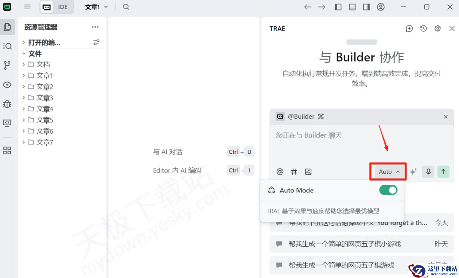Click the search magnifier in title bar
The width and height of the screenshot is (459, 278).
pyautogui.click(x=126, y=7)
